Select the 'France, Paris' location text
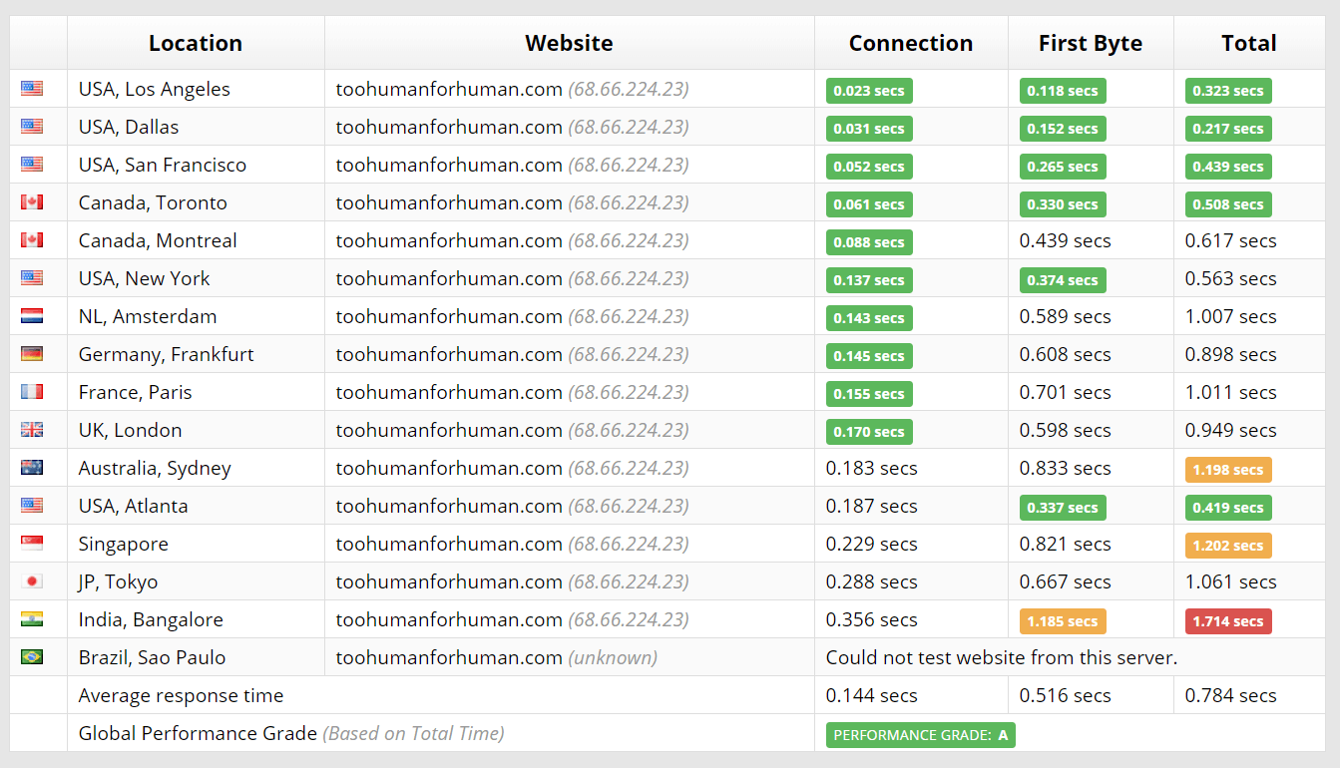The width and height of the screenshot is (1340, 768). tap(136, 392)
